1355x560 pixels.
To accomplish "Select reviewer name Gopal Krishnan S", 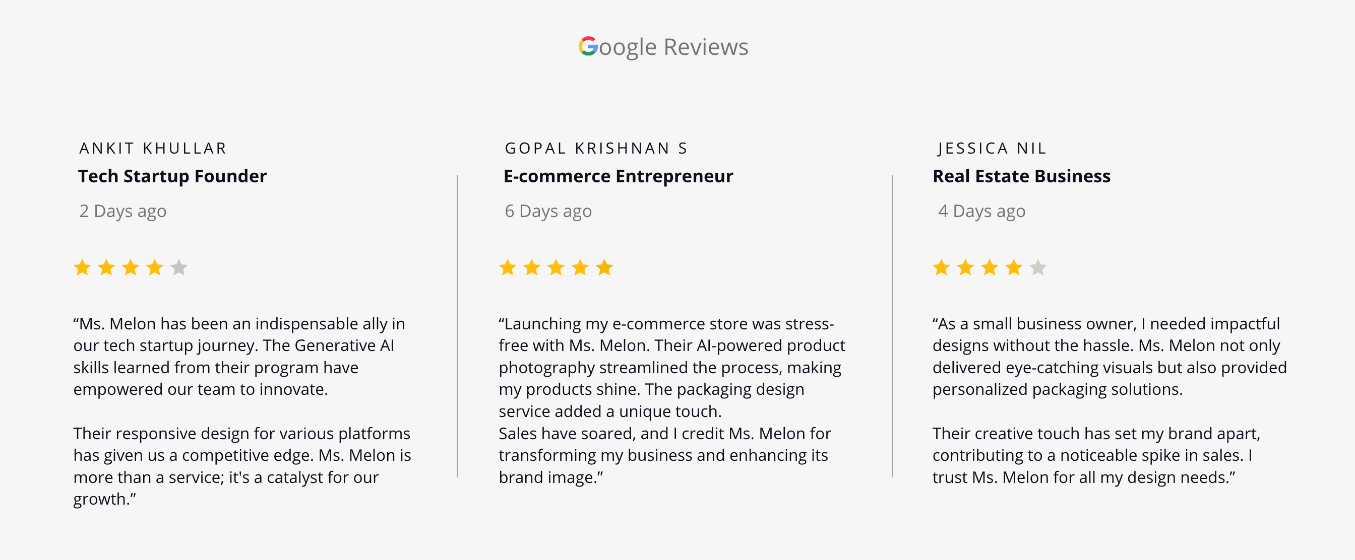I will point(596,149).
